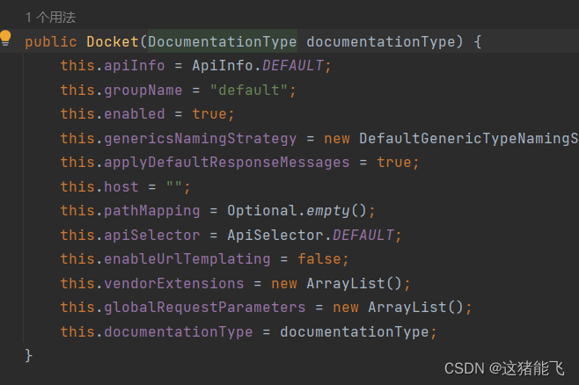Click the yellow lightbulb intention icon
This screenshot has height=385, width=579.
point(5,39)
